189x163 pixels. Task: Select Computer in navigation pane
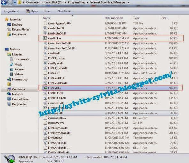click(x=19, y=89)
